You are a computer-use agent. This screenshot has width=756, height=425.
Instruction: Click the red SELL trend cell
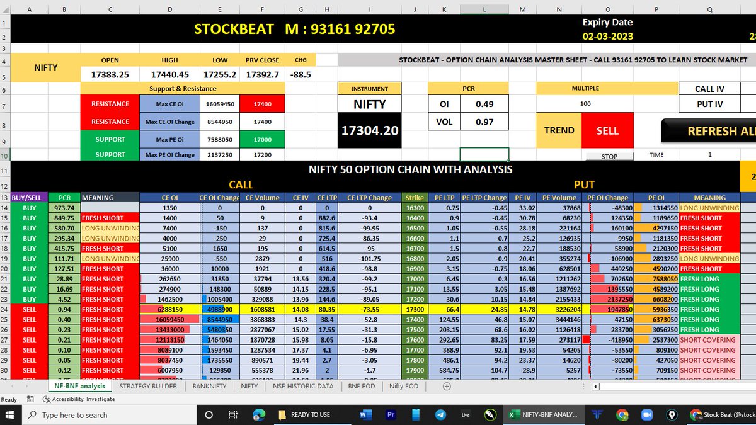(607, 130)
